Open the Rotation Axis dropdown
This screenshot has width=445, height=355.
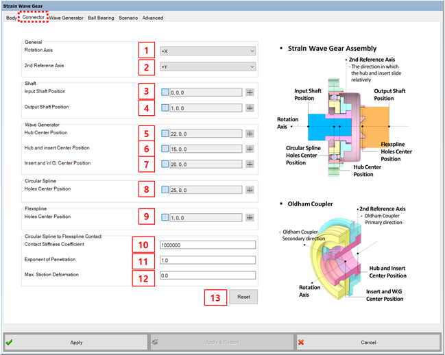tap(208, 51)
